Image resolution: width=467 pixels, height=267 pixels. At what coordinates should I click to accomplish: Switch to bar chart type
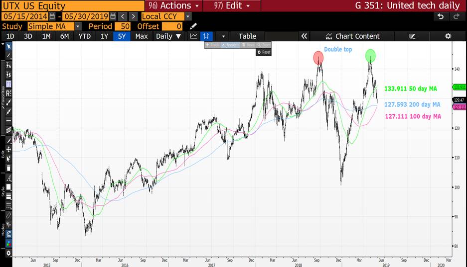(206, 36)
